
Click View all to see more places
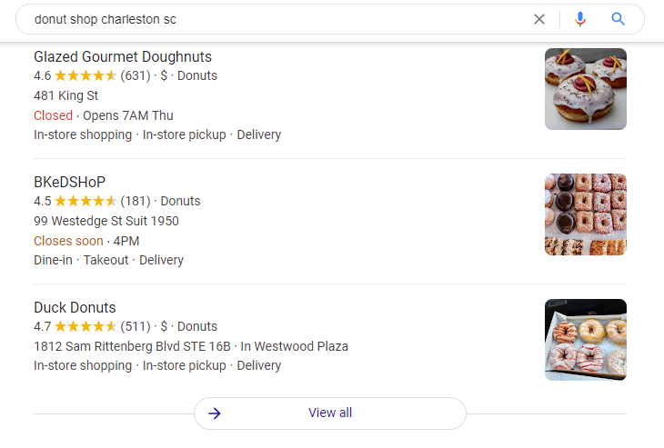pyautogui.click(x=330, y=413)
